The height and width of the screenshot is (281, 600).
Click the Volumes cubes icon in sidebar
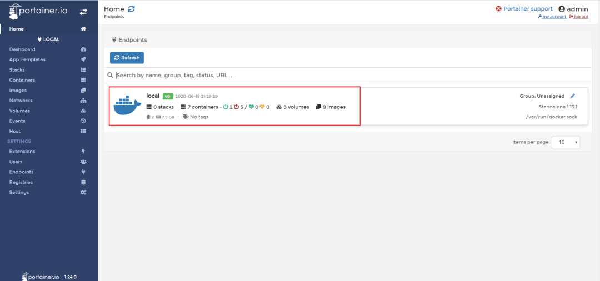pyautogui.click(x=83, y=111)
